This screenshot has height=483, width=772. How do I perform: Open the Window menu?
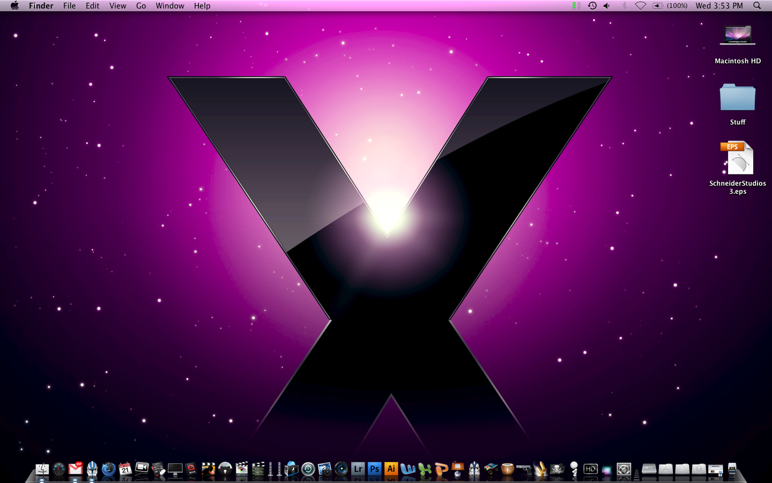click(x=170, y=5)
